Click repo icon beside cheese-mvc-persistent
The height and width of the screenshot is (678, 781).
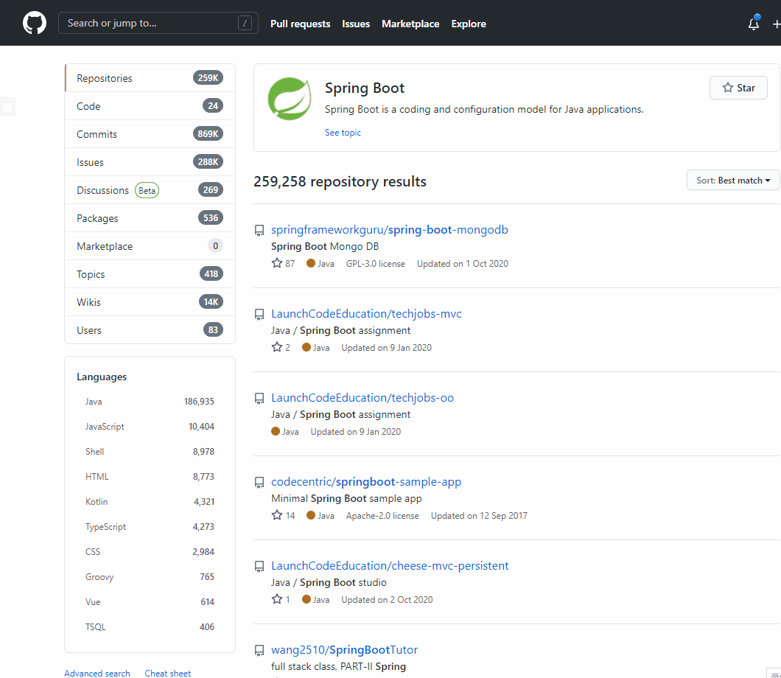coord(259,566)
